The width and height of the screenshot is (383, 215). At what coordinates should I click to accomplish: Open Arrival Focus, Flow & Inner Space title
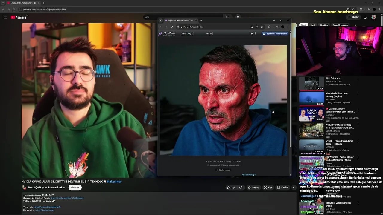tap(339, 142)
